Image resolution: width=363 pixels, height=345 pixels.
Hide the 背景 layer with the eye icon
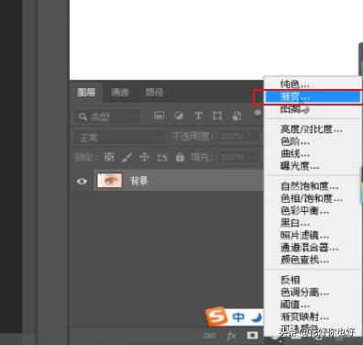click(x=82, y=181)
